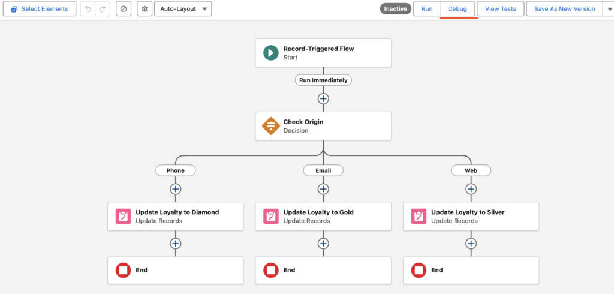Click Save As New Version
This screenshot has height=294, width=614.
564,8
